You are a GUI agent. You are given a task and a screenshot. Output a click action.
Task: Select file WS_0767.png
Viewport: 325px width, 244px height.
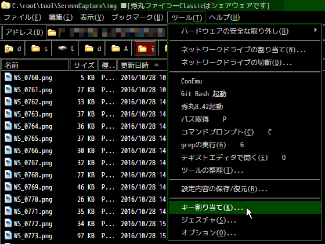pos(33,163)
